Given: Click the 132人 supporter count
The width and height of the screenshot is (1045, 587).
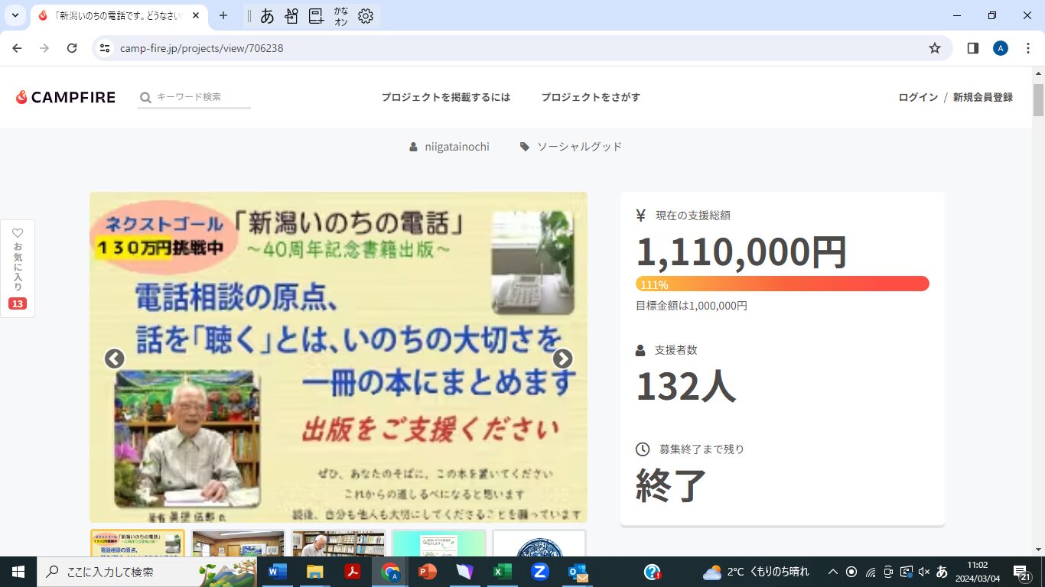Looking at the screenshot, I should pos(686,386).
